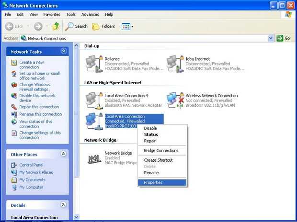Click the Change settings document icon
Image resolution: width=297 pixels, height=222 pixels.
[x=14, y=133]
